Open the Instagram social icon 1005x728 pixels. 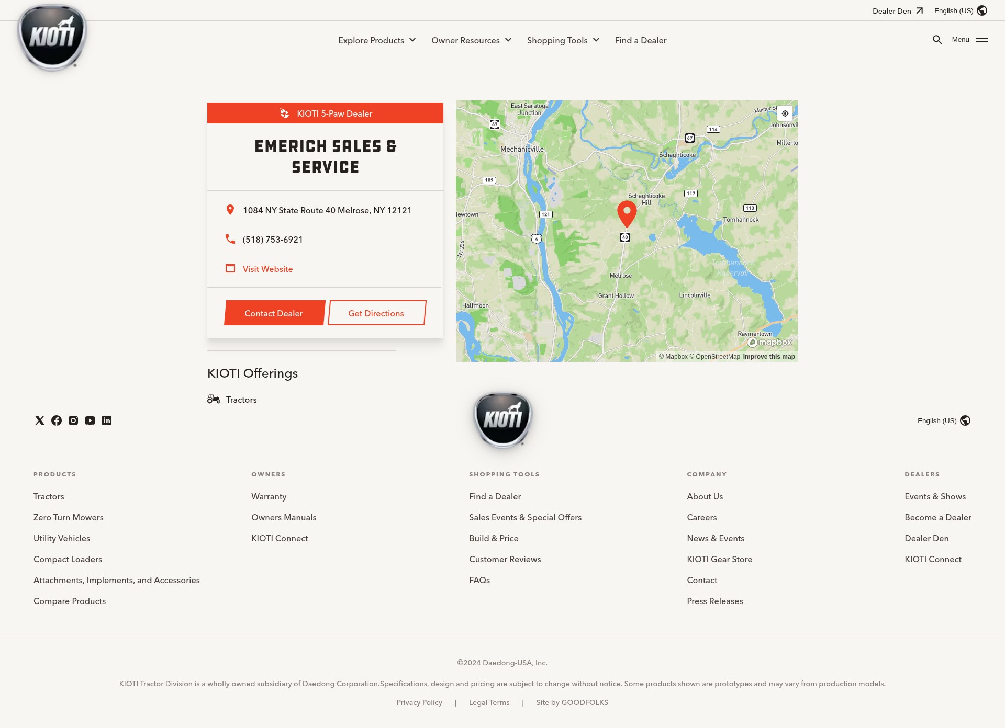tap(73, 420)
